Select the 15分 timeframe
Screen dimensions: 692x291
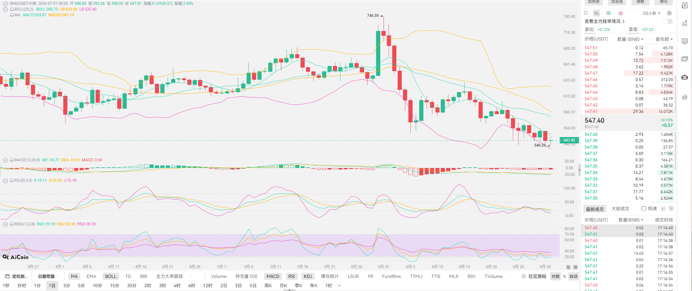pyautogui.click(x=114, y=286)
